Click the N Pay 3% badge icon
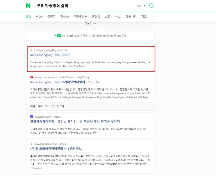 58,36
